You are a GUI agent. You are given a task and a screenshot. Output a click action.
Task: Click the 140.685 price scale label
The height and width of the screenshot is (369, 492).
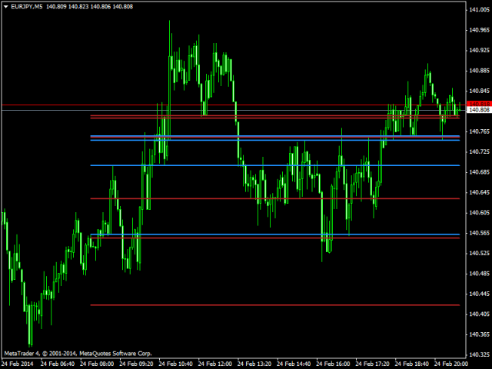pyautogui.click(x=479, y=172)
